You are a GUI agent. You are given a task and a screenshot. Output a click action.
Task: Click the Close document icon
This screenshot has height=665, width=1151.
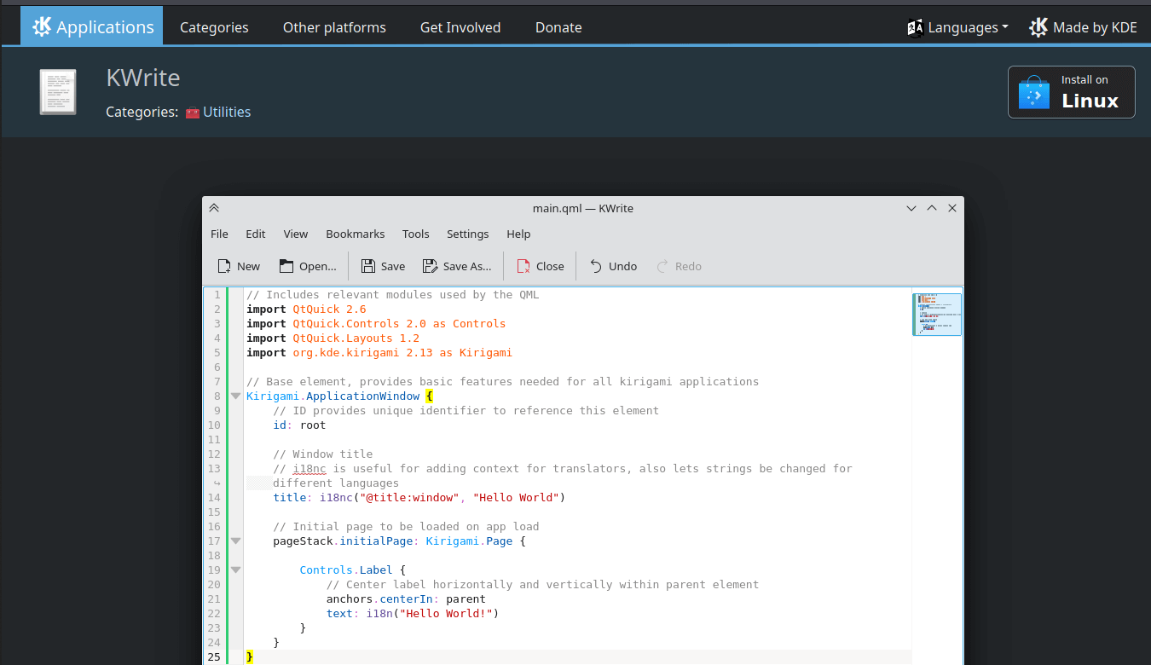(x=523, y=266)
